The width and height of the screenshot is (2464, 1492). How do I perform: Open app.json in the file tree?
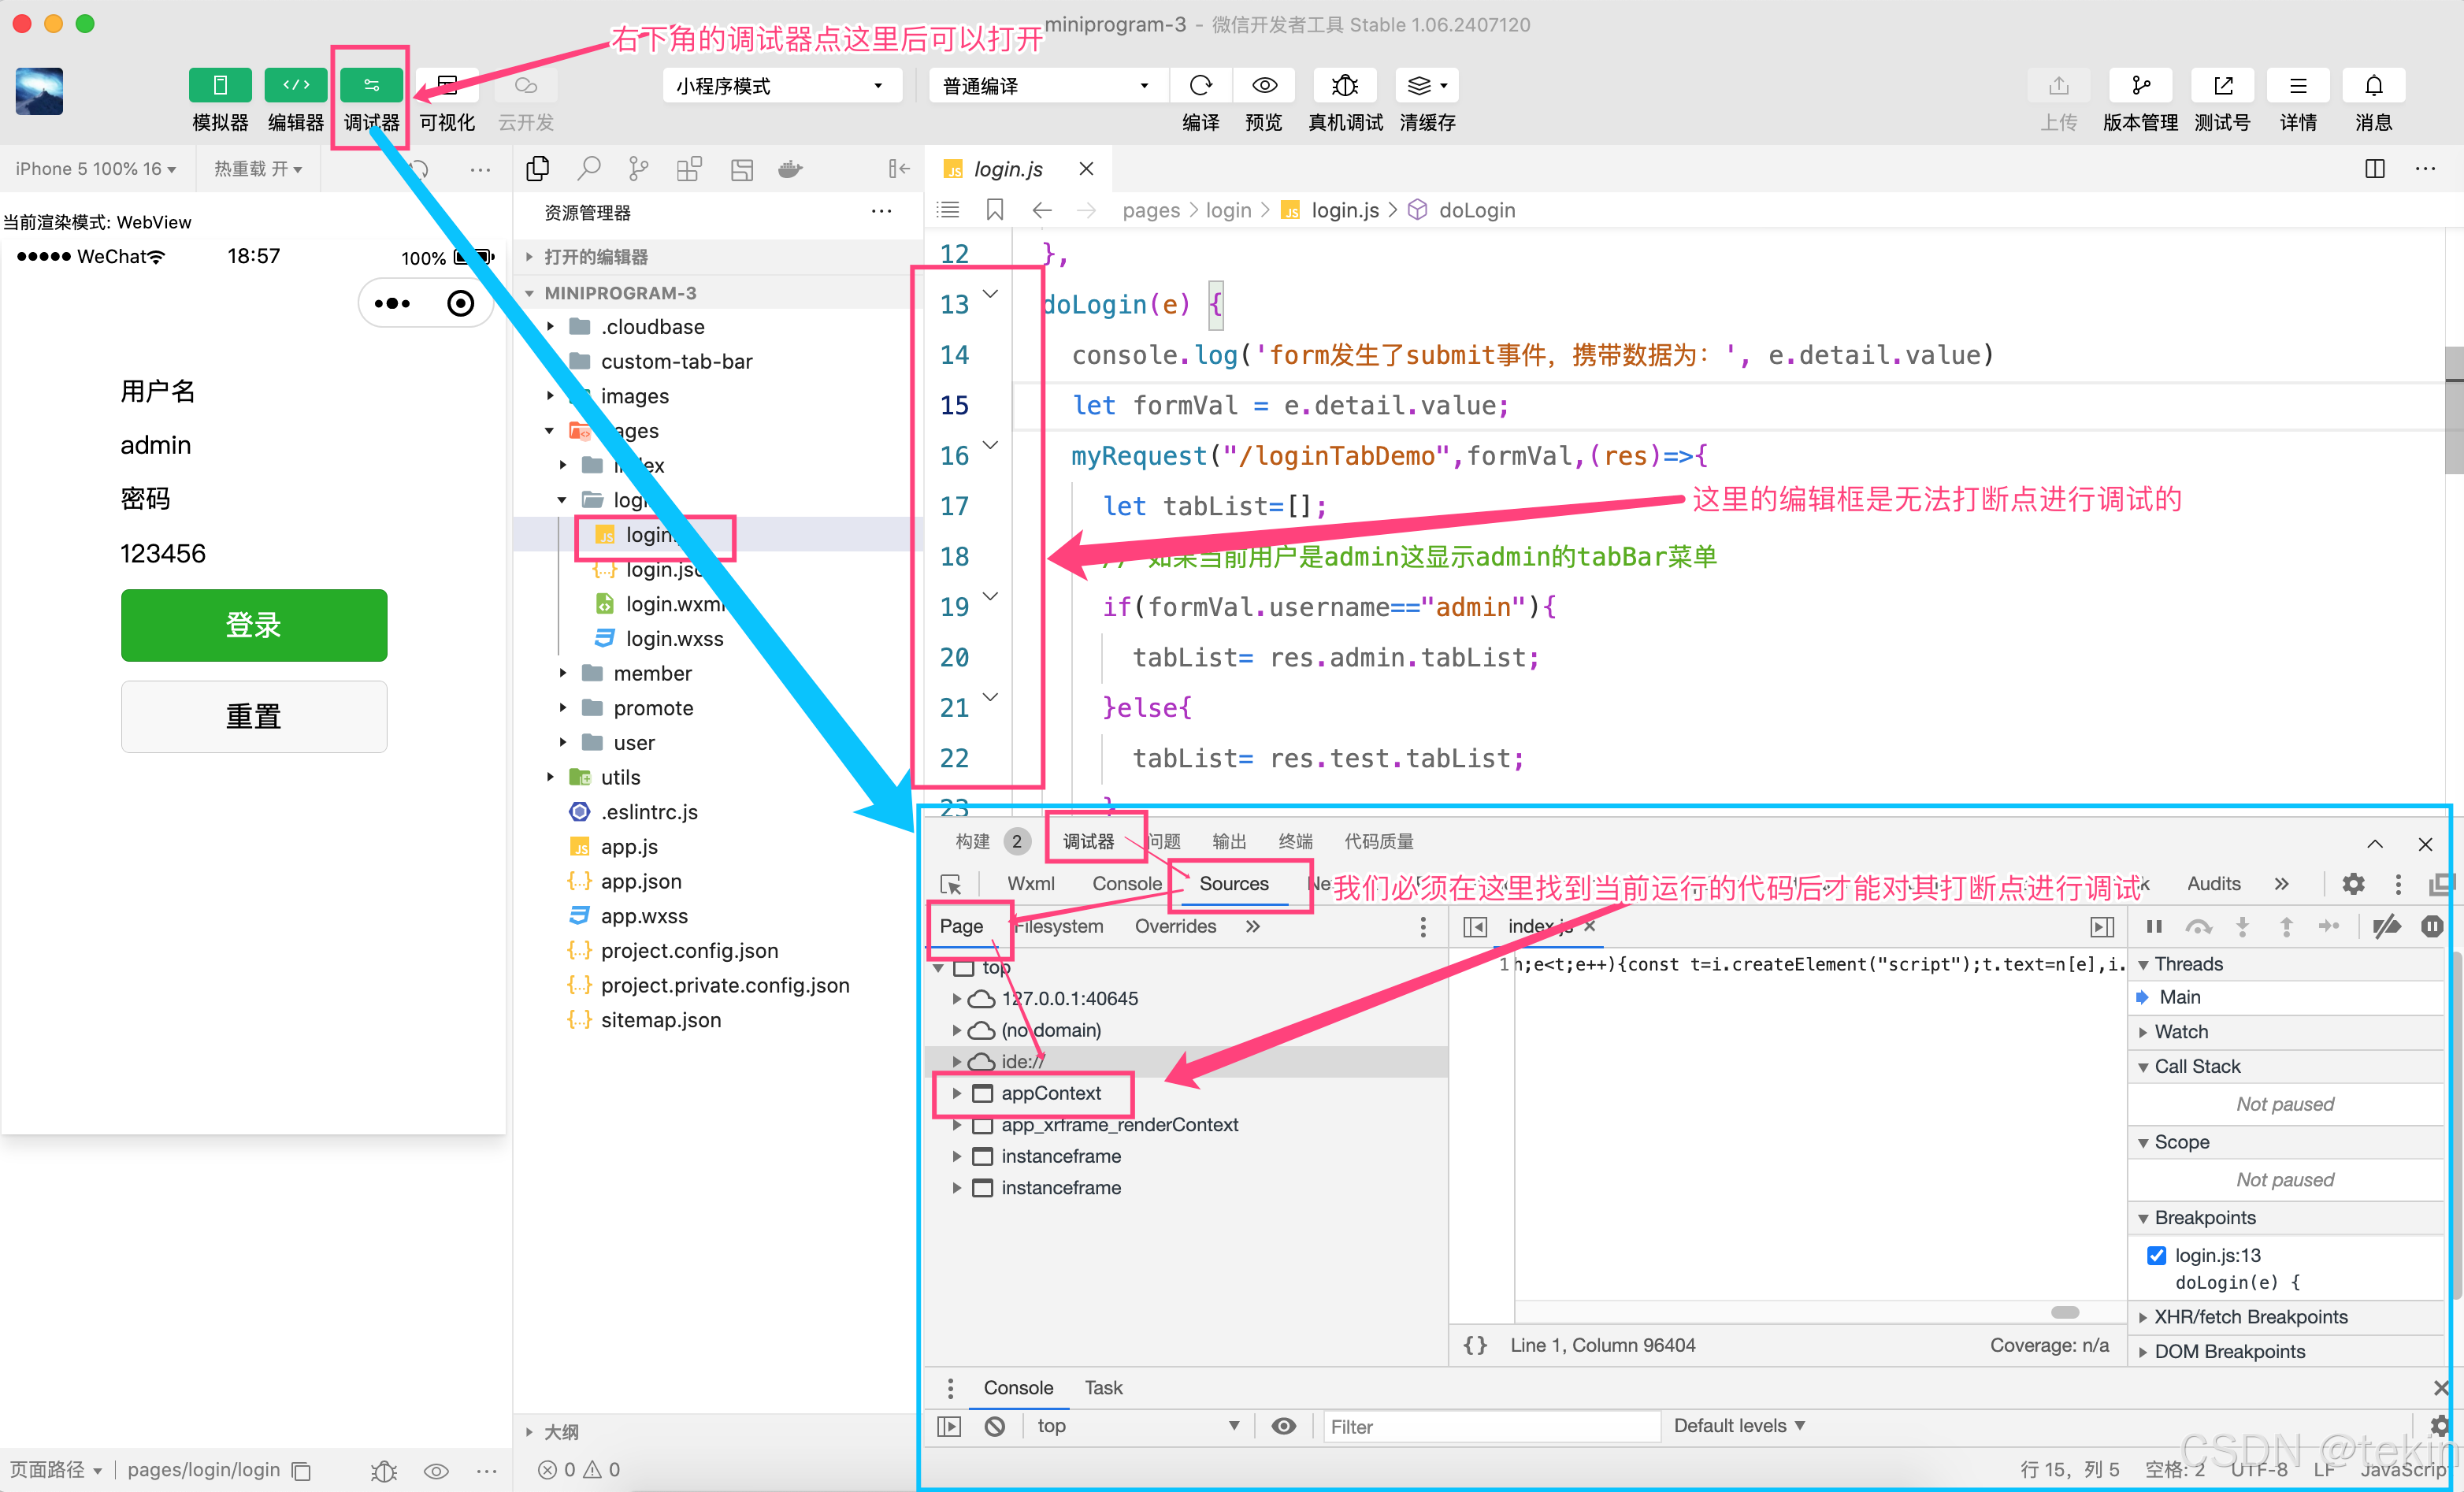pos(641,881)
